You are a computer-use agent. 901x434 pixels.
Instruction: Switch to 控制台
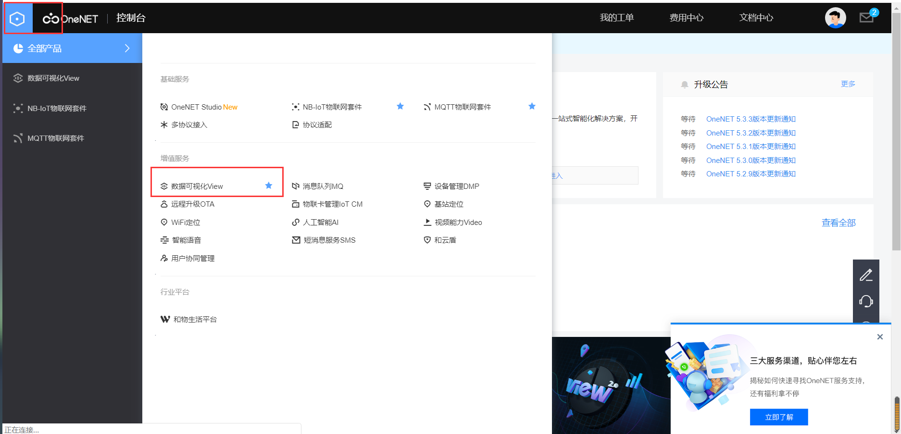[130, 18]
